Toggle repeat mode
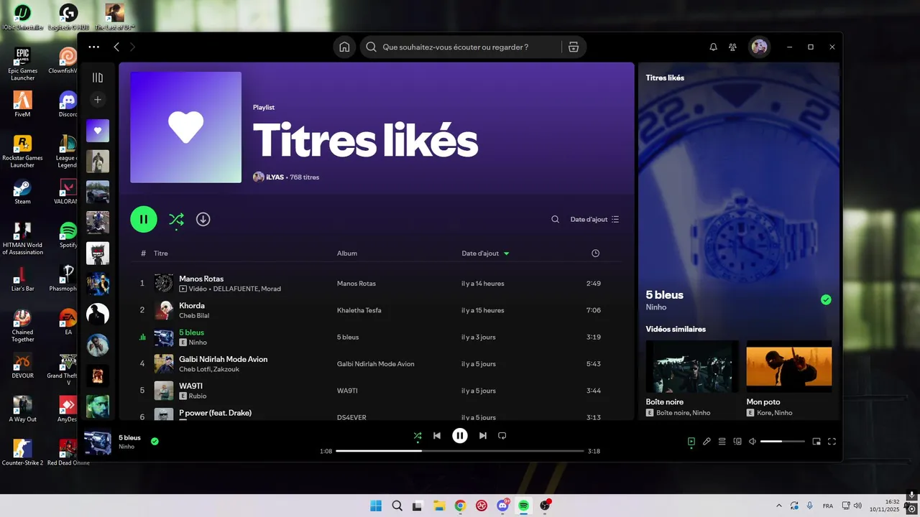This screenshot has width=920, height=517. 502,436
